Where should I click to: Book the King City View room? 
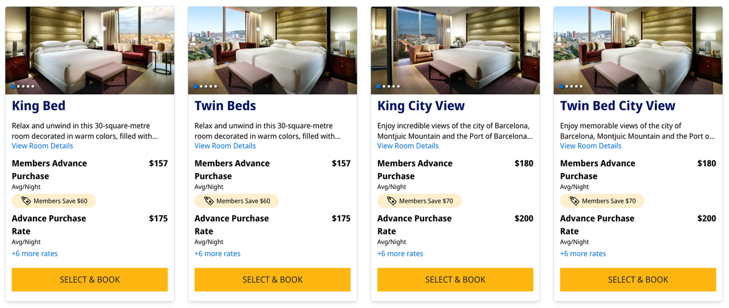[x=455, y=279]
